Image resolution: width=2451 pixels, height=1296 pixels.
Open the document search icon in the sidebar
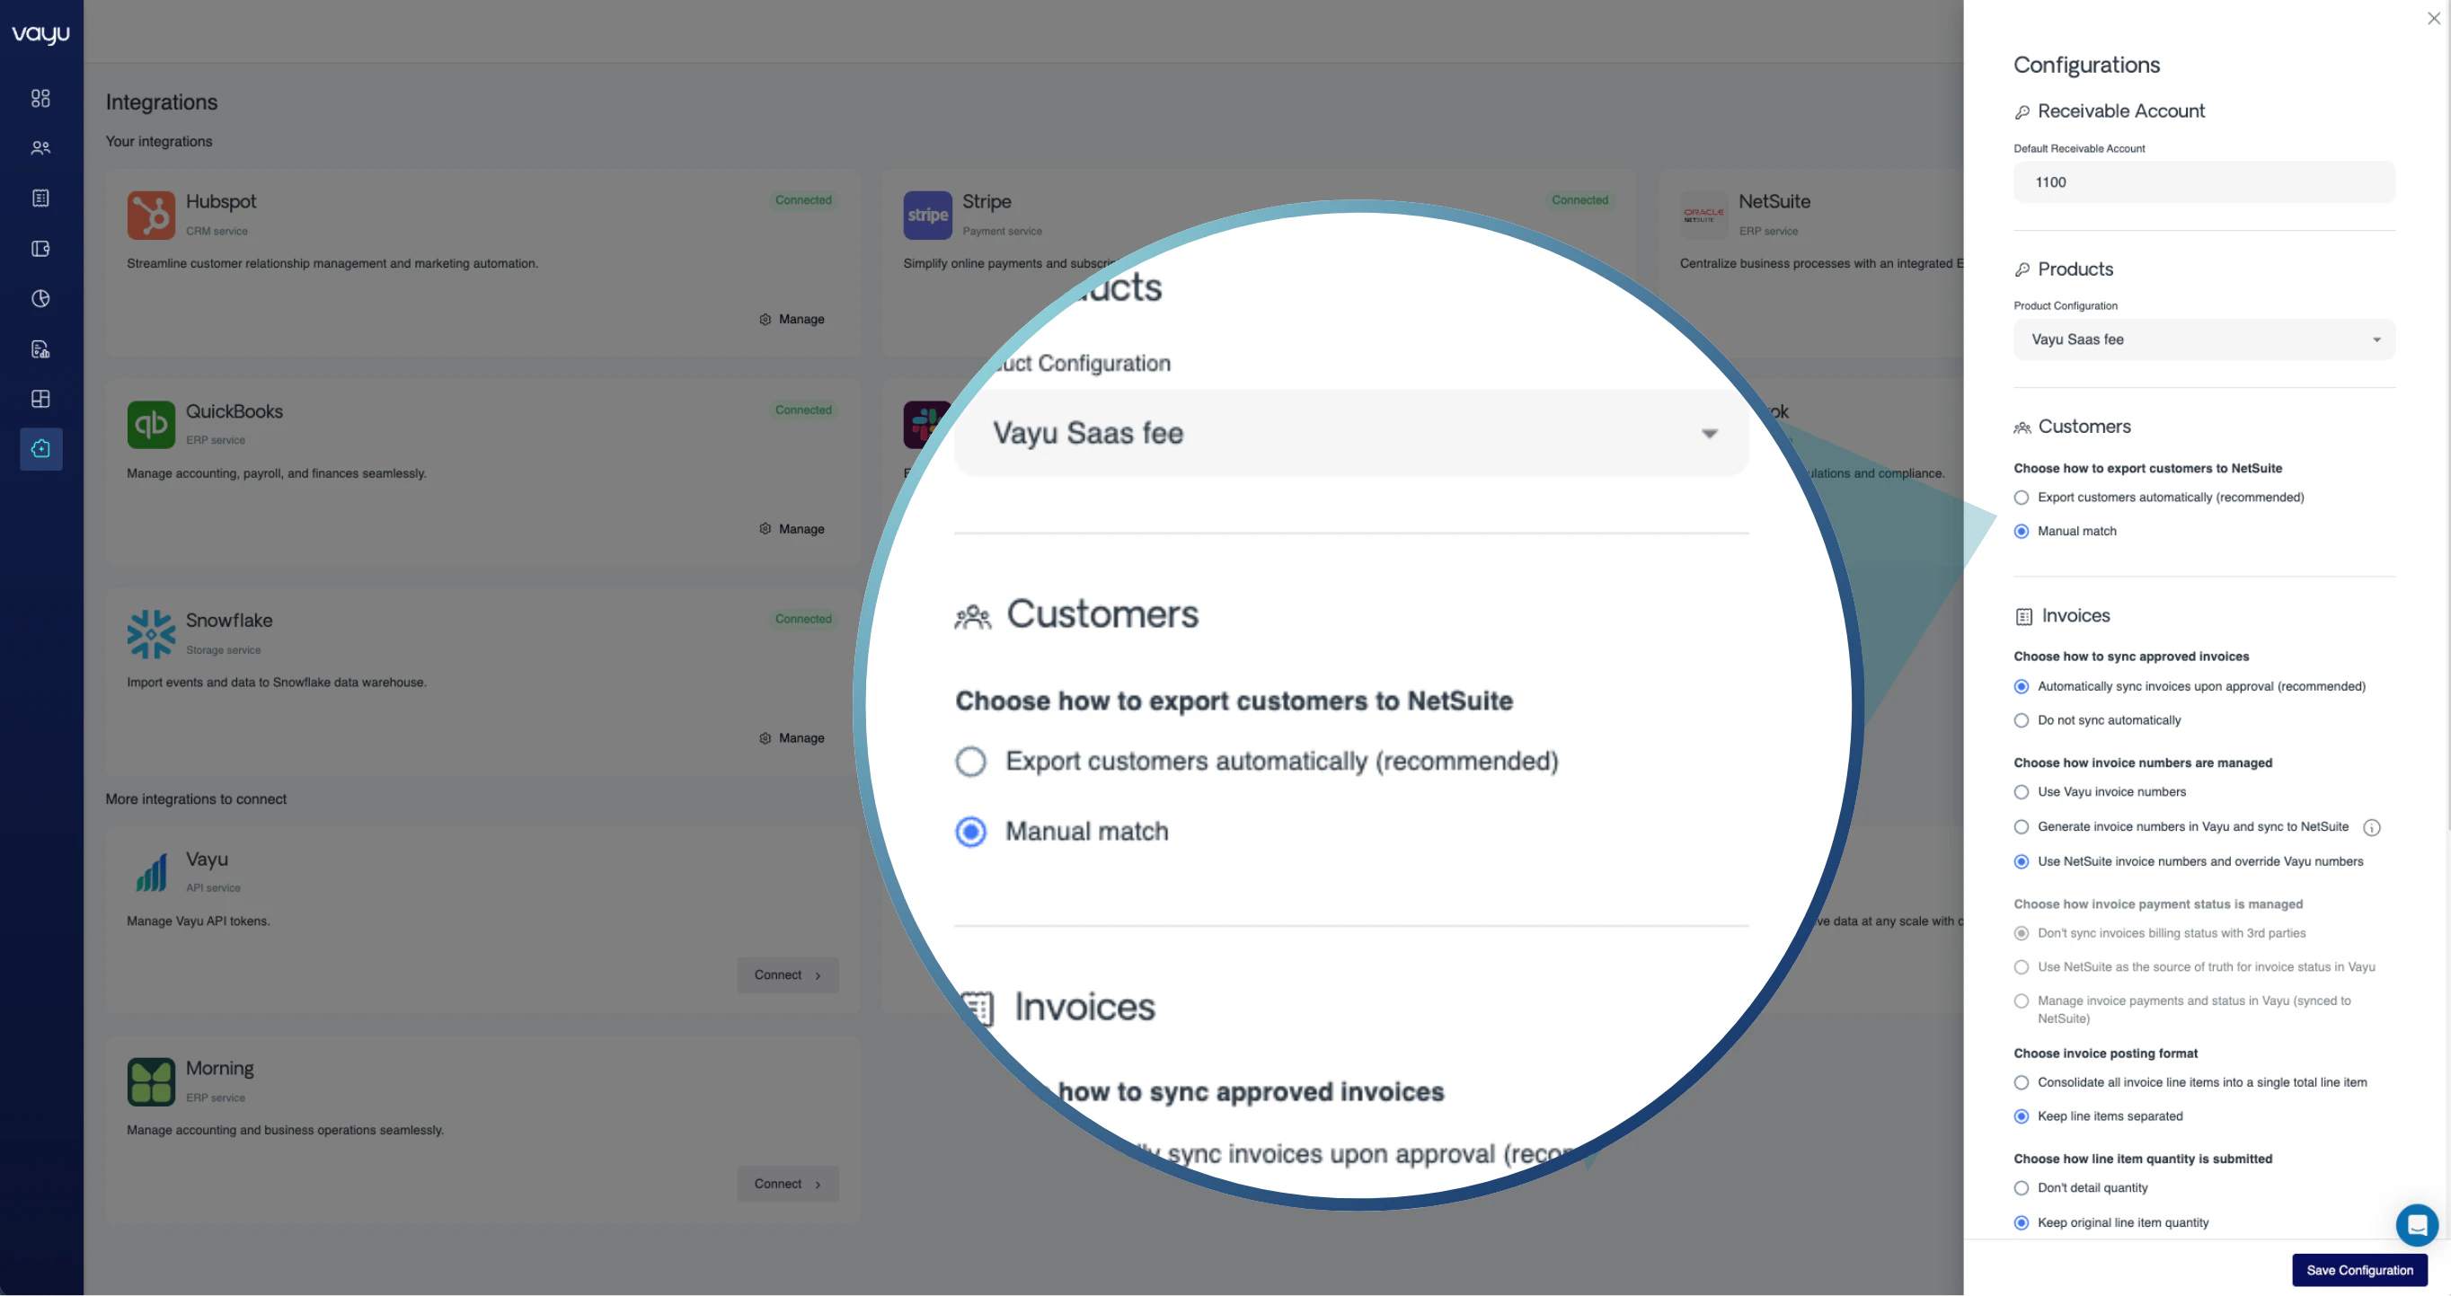point(41,349)
